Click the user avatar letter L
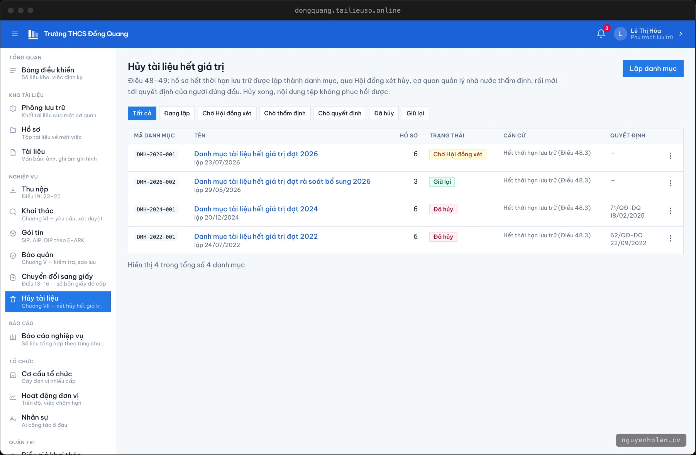Viewport: 696px width, 455px height. 620,34
